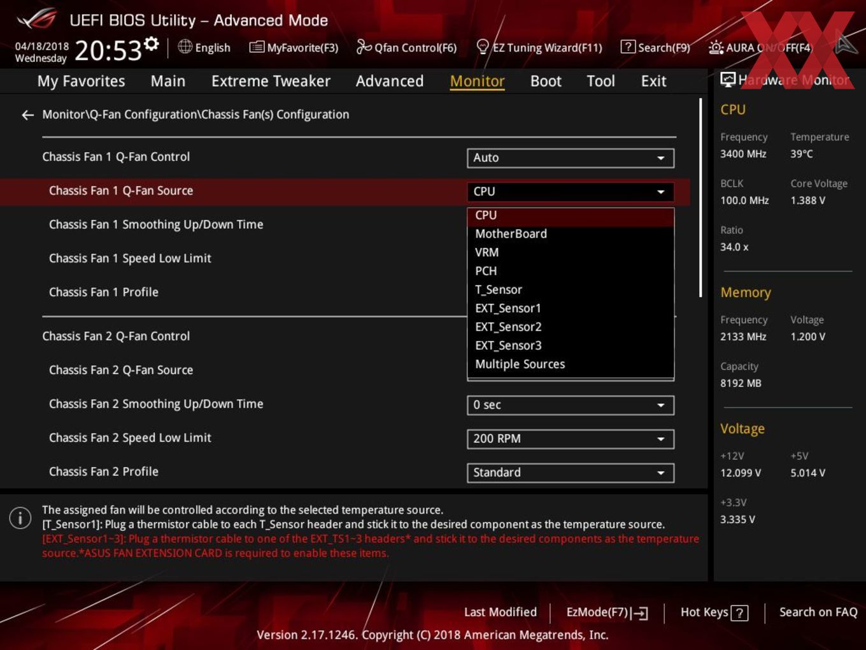Image resolution: width=866 pixels, height=650 pixels.
Task: Click CPU temperature value 39°C
Action: click(802, 154)
